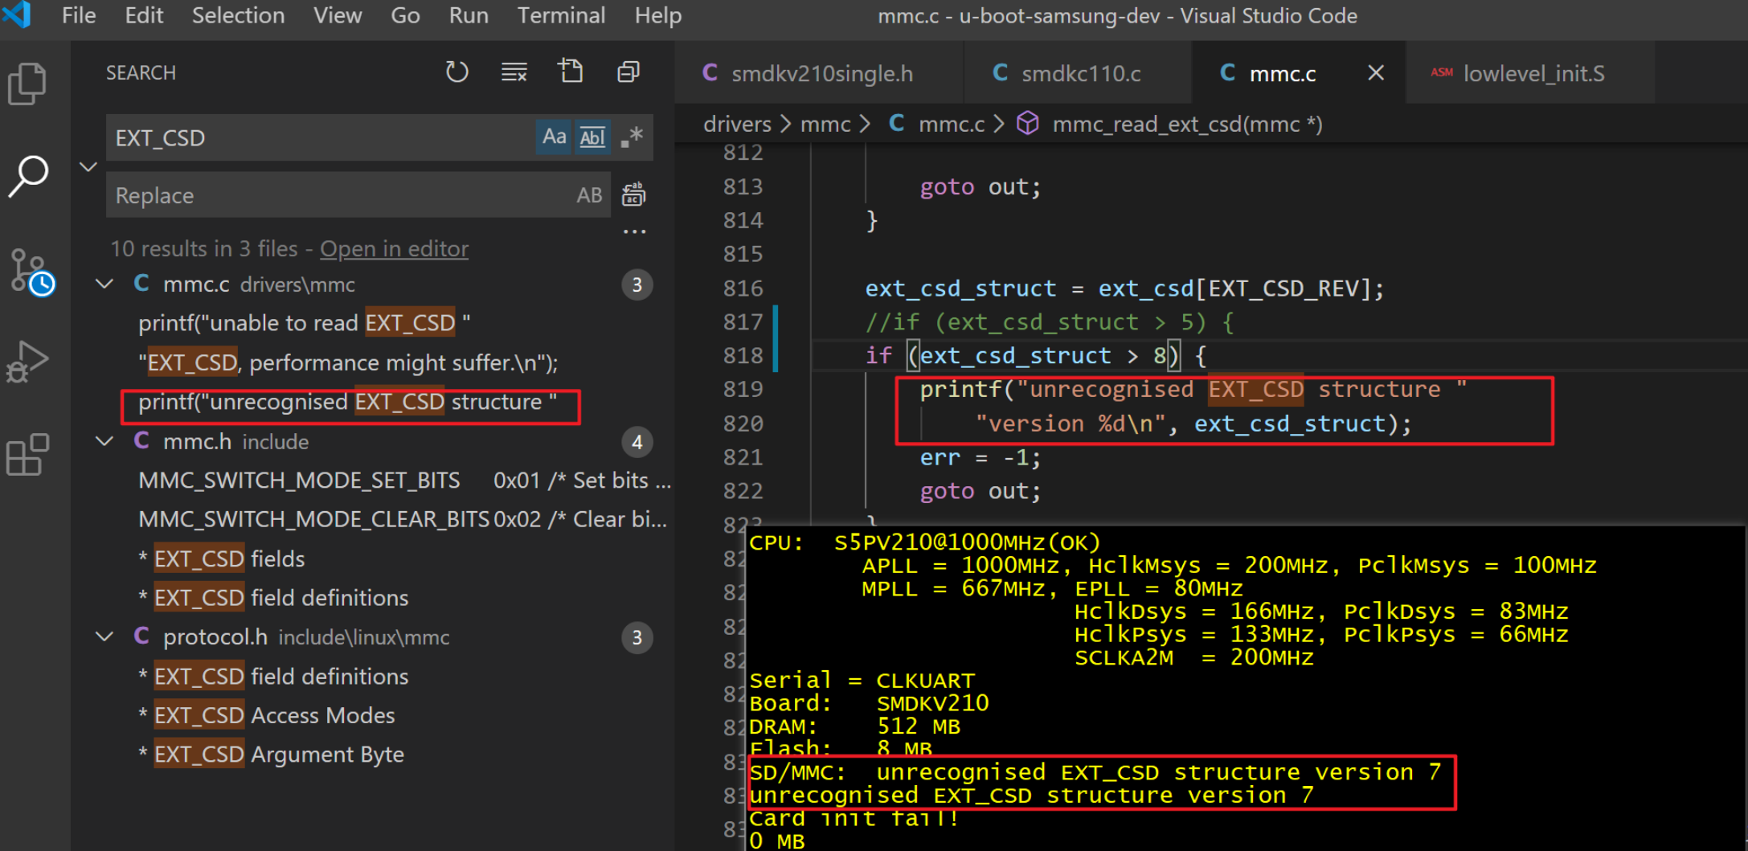The image size is (1748, 851).
Task: Open the View menu
Action: [338, 15]
